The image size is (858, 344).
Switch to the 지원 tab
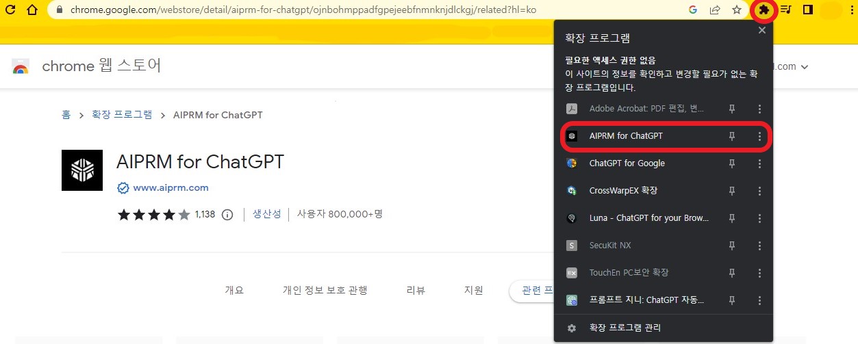(474, 290)
